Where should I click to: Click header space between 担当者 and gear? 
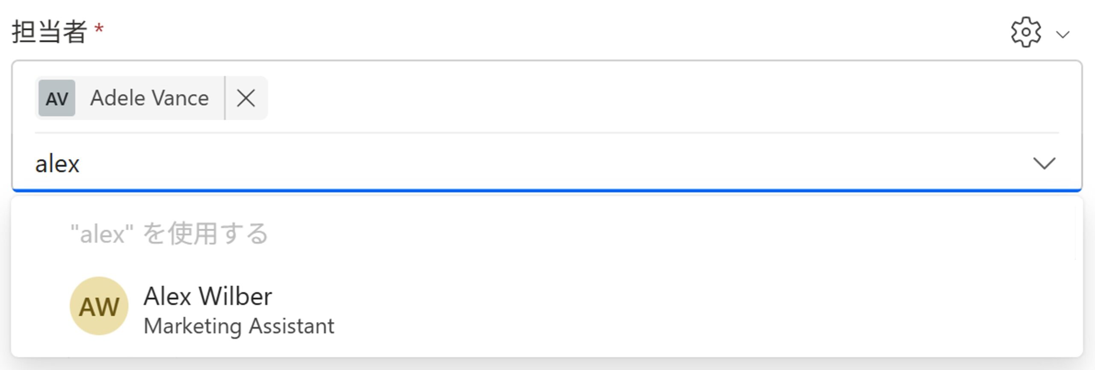click(556, 32)
